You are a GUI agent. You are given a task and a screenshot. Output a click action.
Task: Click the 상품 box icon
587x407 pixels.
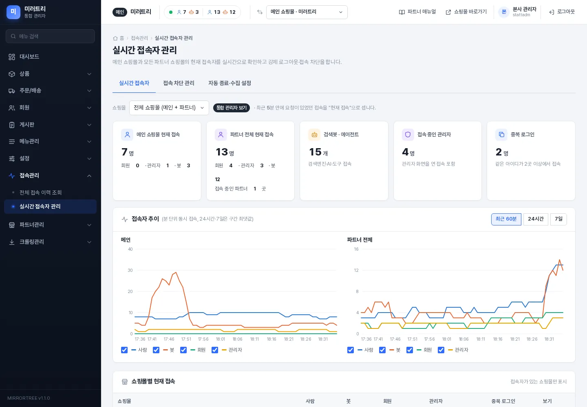click(12, 74)
